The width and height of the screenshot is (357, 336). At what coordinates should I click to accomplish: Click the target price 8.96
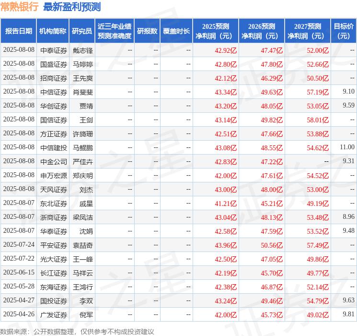(x=348, y=216)
